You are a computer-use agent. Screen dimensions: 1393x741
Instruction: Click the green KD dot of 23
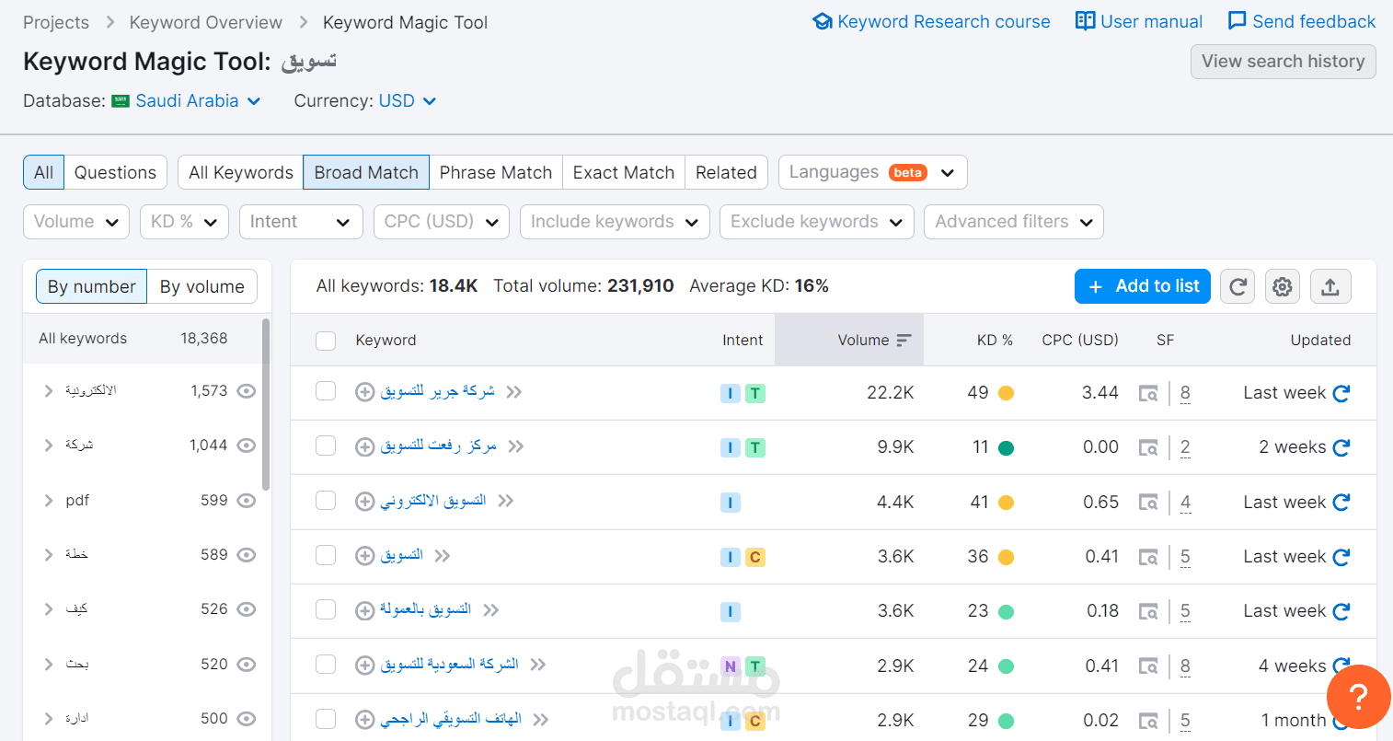(1007, 611)
